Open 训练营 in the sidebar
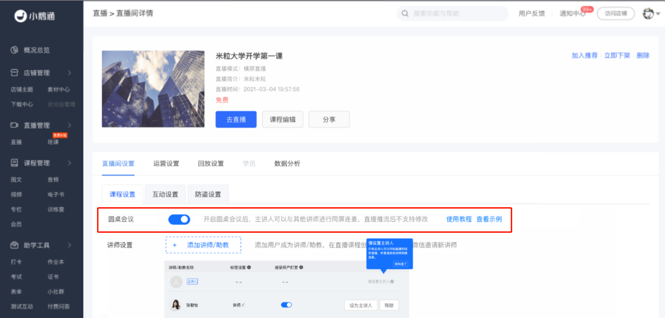 coord(56,210)
